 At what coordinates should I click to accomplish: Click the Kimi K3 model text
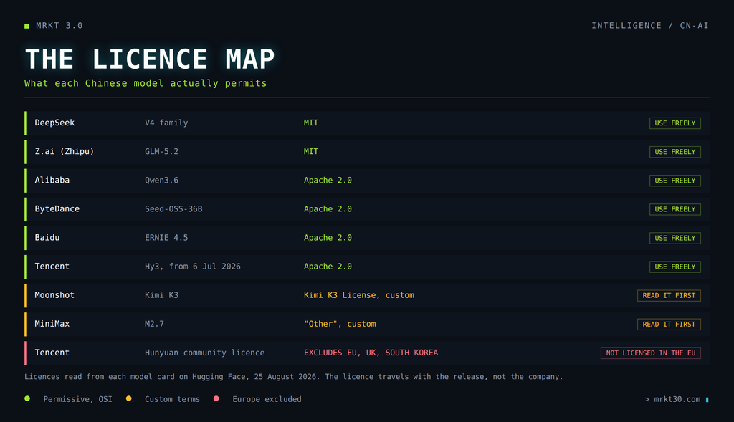pos(161,295)
